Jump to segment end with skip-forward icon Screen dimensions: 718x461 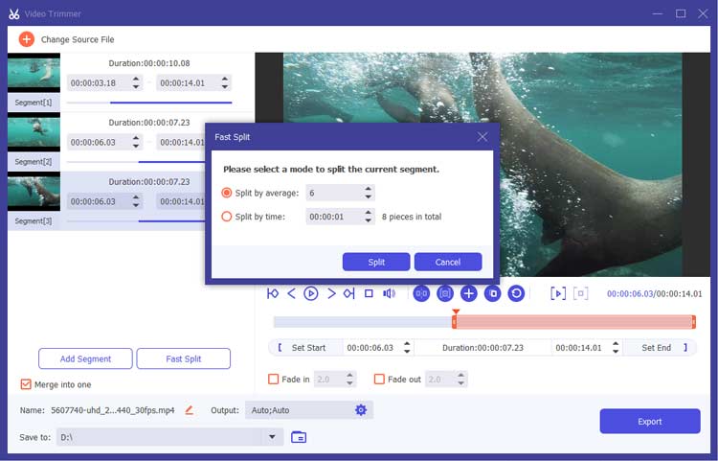pyautogui.click(x=348, y=293)
